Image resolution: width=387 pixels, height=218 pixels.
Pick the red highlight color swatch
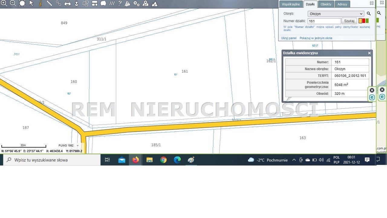click(364, 21)
